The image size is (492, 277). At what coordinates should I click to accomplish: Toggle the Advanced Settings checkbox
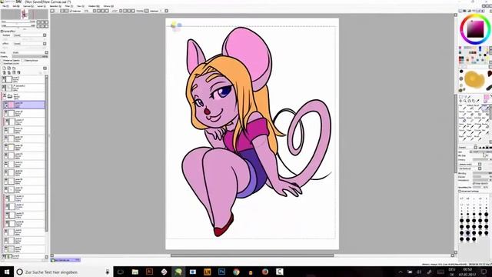[460, 191]
